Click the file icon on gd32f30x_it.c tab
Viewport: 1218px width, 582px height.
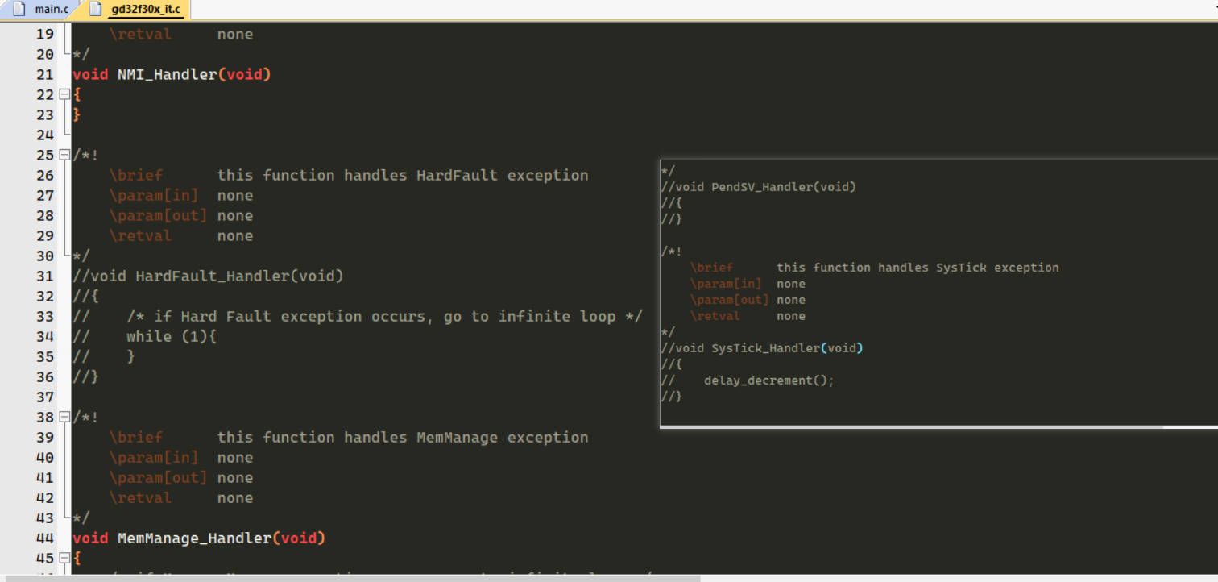(95, 10)
